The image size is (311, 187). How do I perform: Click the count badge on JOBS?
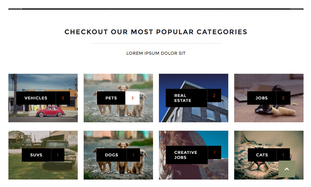[283, 98]
